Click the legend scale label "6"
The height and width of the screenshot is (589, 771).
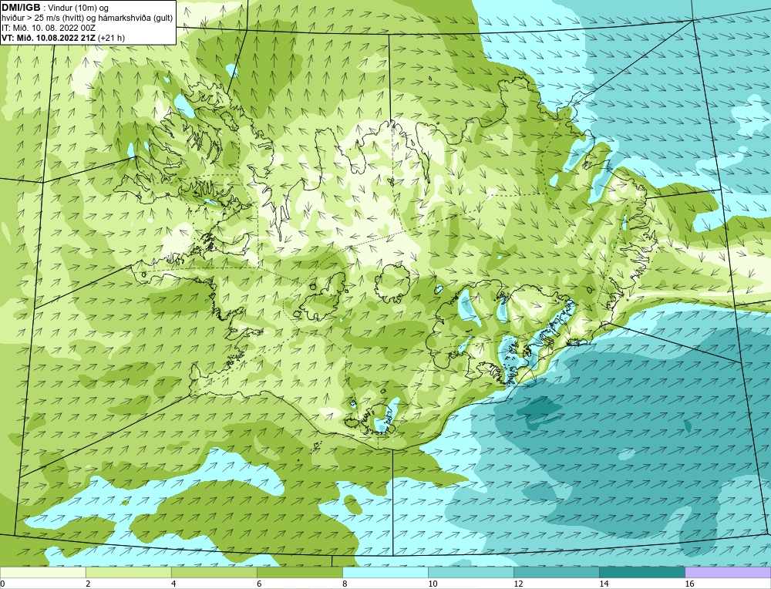pos(259,584)
